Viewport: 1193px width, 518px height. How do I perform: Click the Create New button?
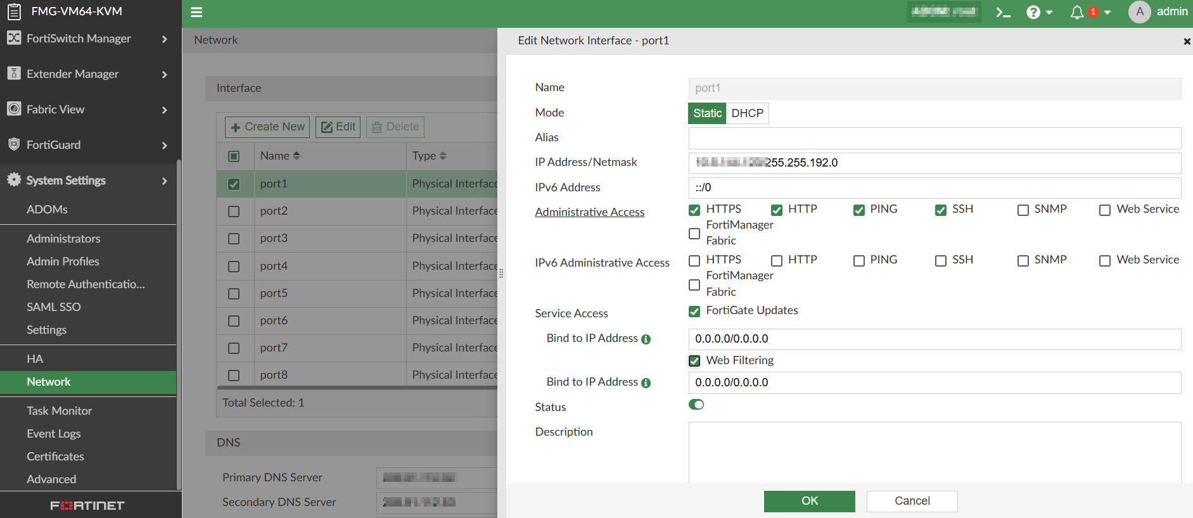(x=267, y=127)
